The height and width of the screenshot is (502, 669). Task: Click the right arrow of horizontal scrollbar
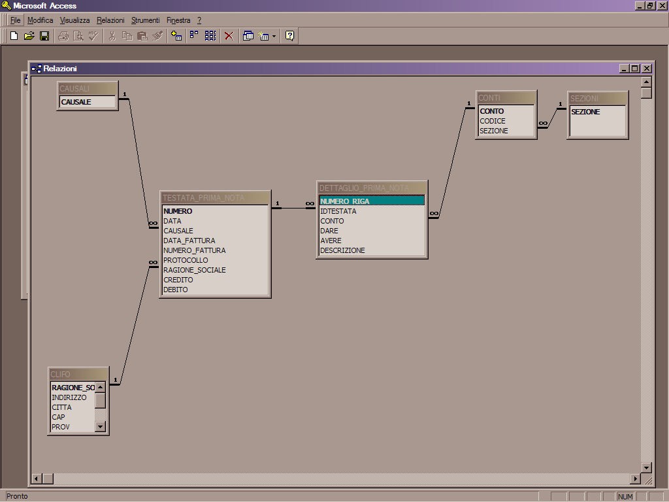point(634,478)
